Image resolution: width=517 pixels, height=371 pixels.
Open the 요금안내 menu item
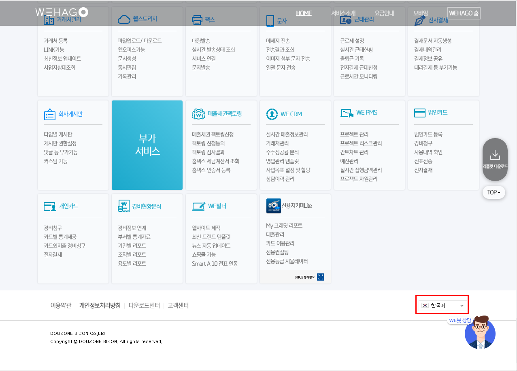[x=384, y=13]
